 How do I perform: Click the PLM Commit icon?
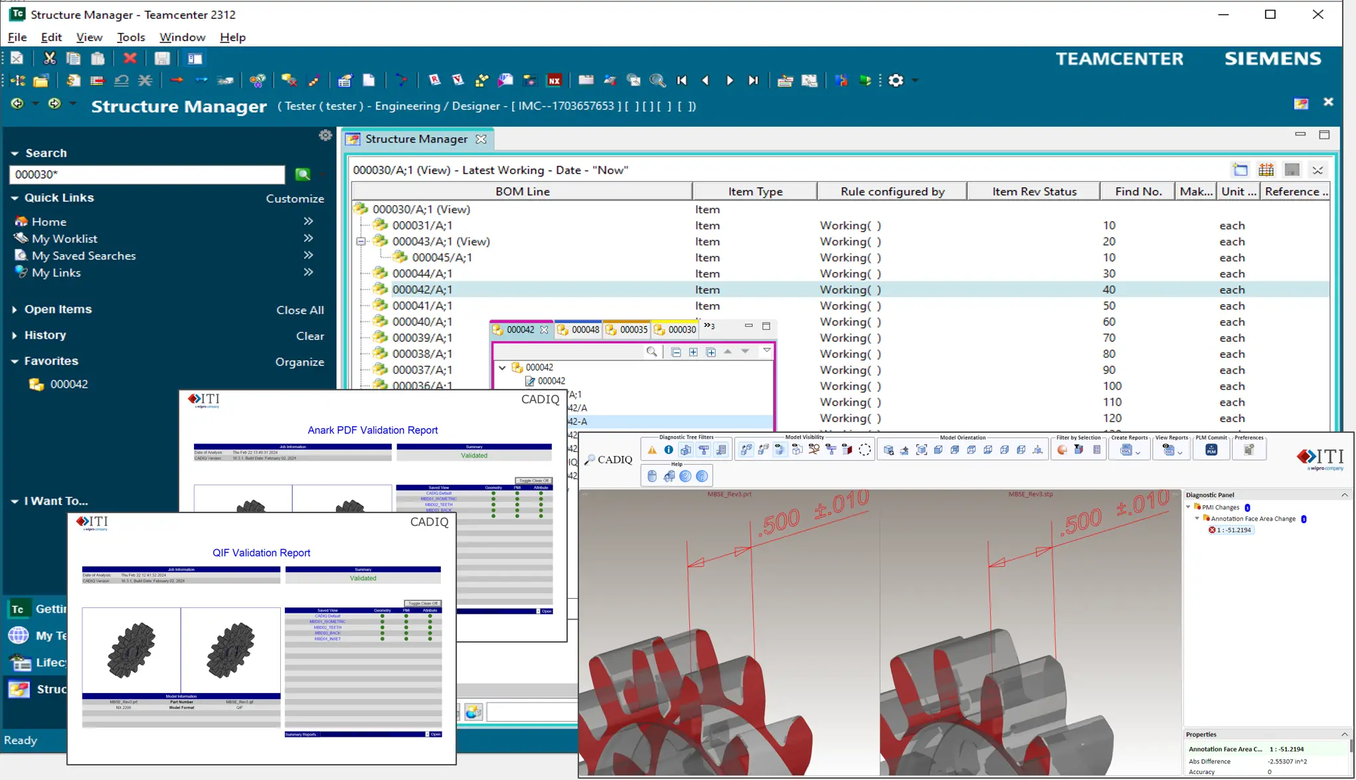[x=1211, y=450]
